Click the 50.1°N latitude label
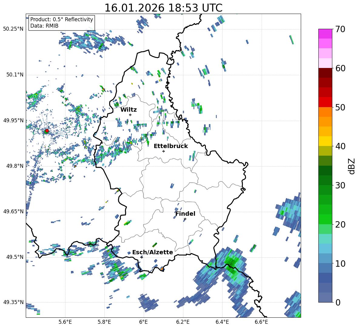Image resolution: width=359 pixels, height=328 pixels. (x=15, y=75)
